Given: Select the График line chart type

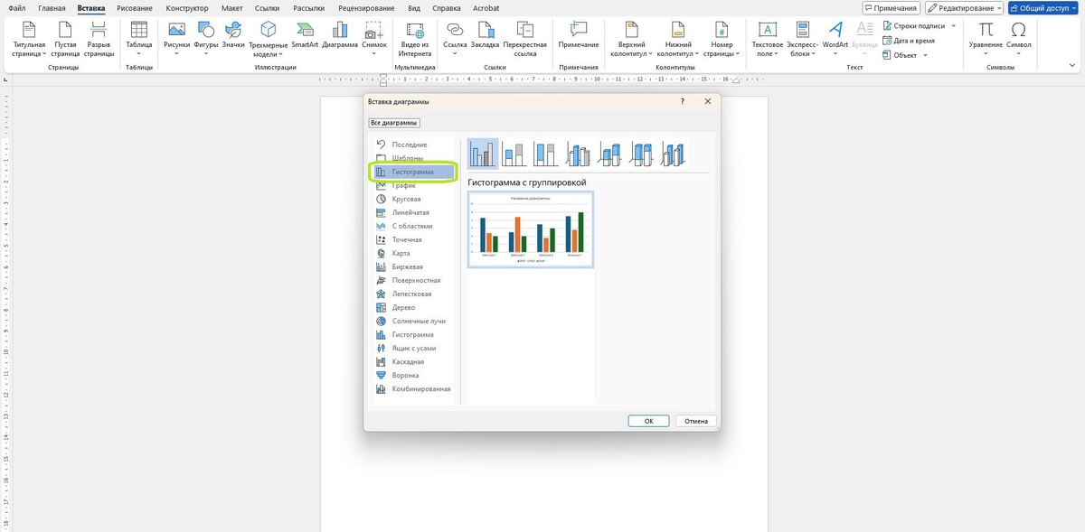Looking at the screenshot, I should click(x=414, y=185).
